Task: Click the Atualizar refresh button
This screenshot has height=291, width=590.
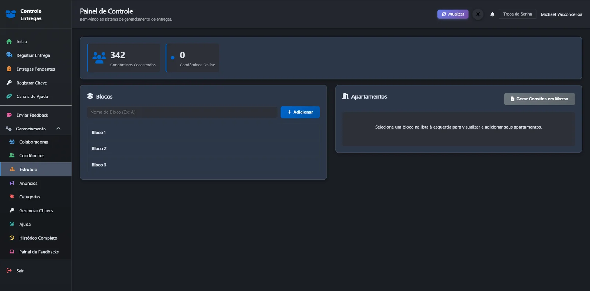Action: point(453,14)
